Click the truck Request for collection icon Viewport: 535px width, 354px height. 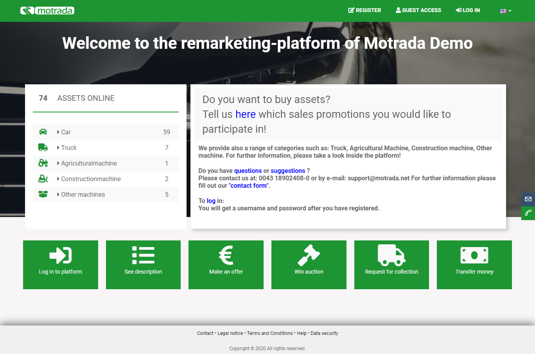click(391, 255)
